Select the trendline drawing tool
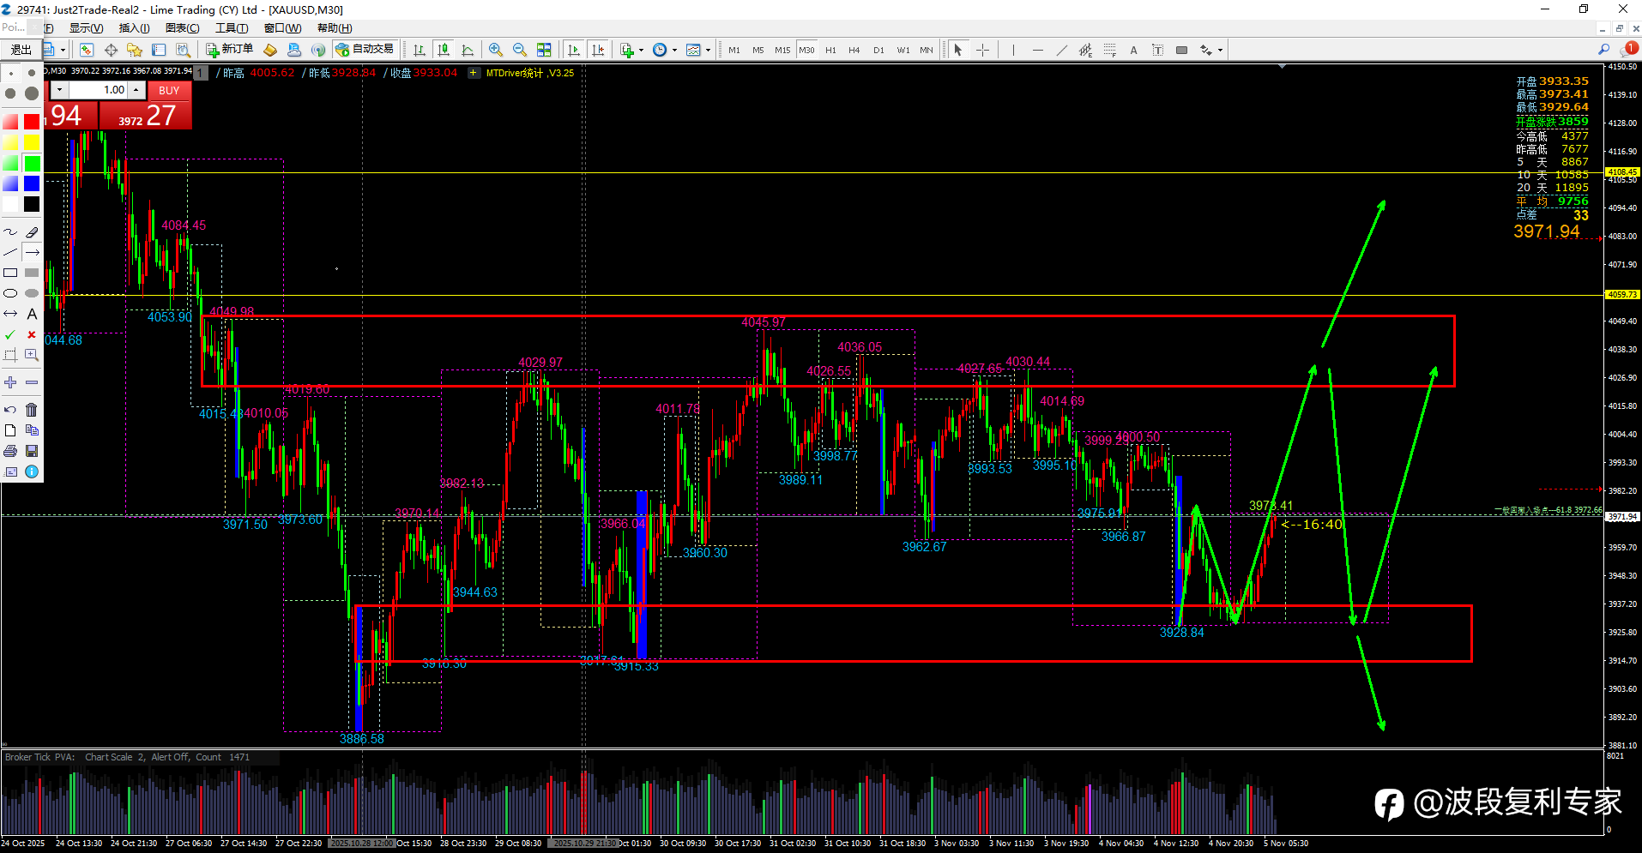 coord(1062,50)
